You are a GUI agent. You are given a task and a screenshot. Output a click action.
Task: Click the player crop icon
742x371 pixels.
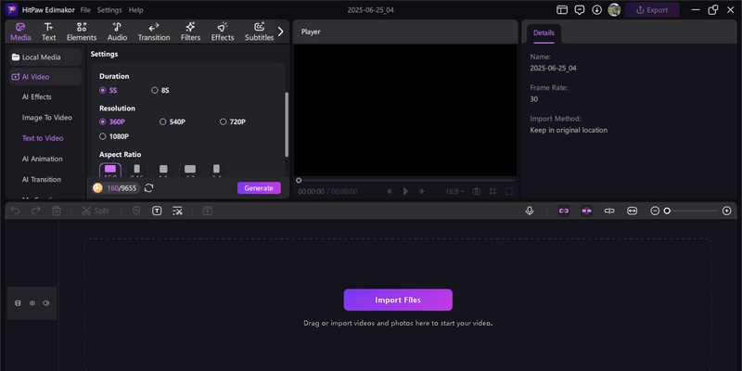click(x=493, y=191)
